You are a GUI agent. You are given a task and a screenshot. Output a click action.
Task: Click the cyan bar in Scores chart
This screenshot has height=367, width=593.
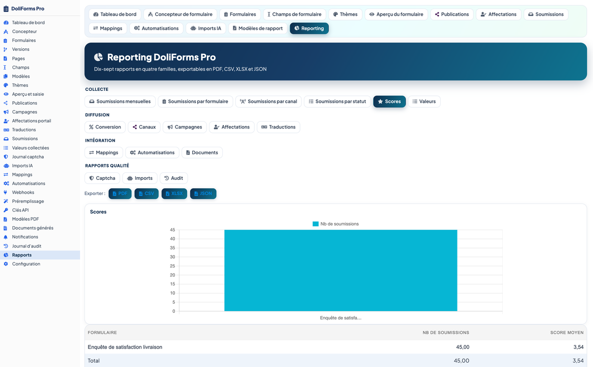tap(340, 270)
